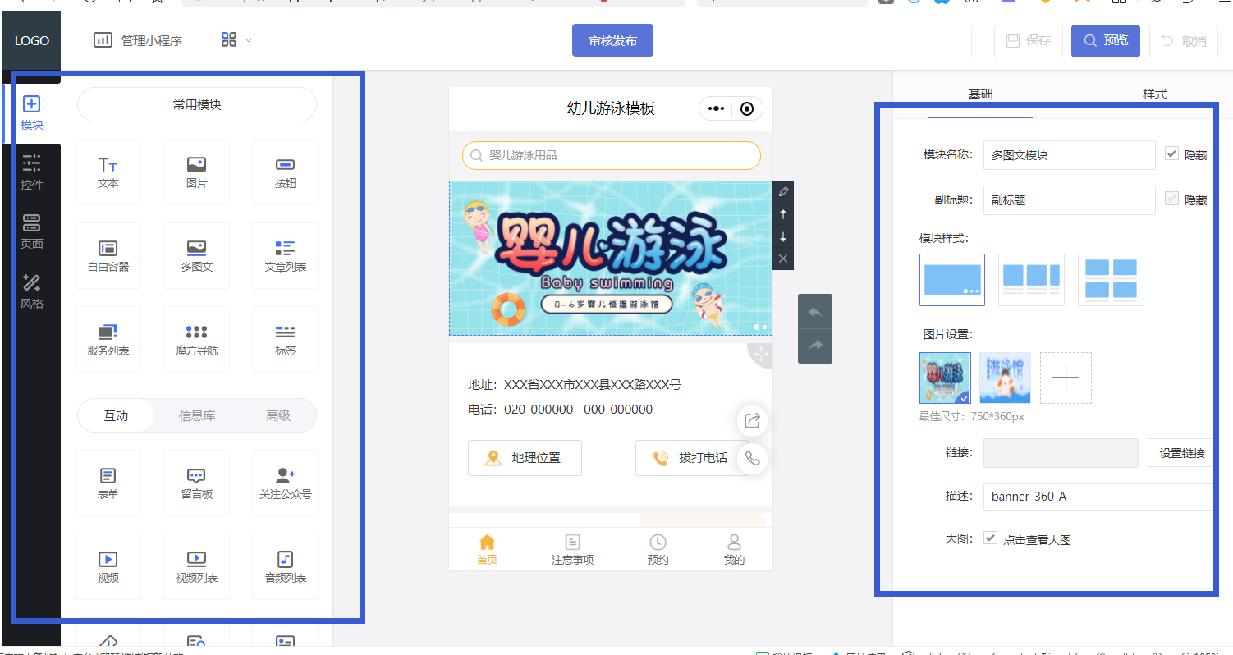Viewport: 1233px width, 655px height.
Task: Click the 审核发布 publish button
Action: tap(612, 40)
